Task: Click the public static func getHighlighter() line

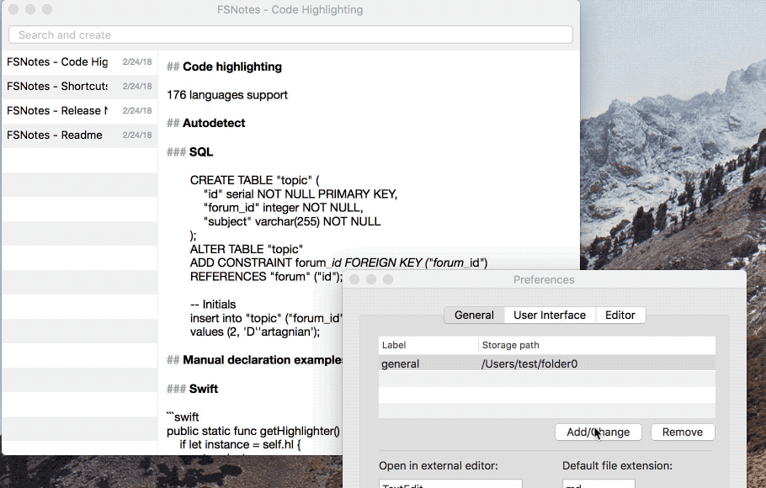Action: click(x=253, y=431)
